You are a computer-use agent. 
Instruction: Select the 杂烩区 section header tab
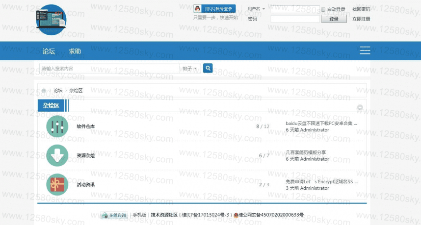[x=51, y=105]
